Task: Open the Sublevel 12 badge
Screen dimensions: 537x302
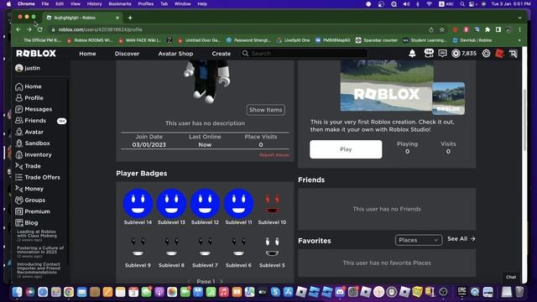Action: pos(205,207)
